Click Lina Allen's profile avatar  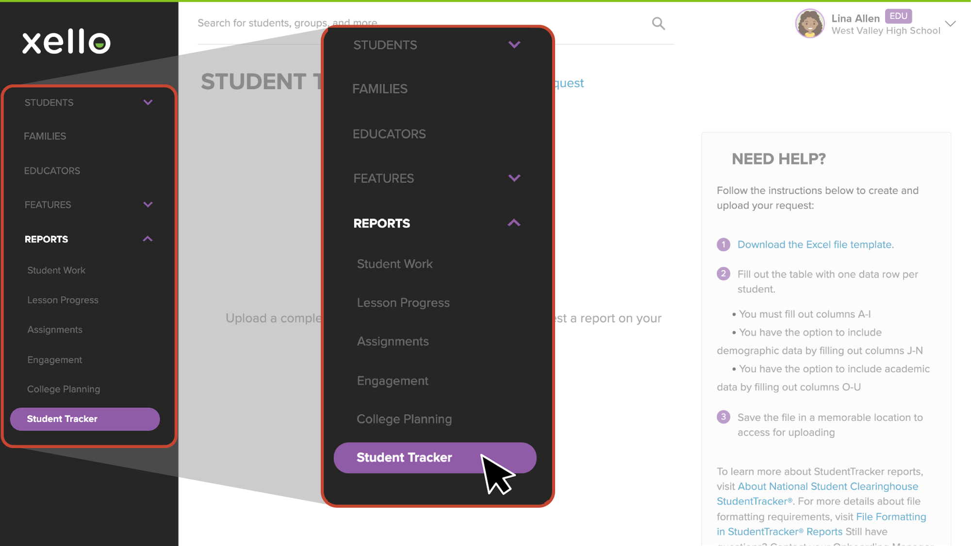click(x=809, y=23)
